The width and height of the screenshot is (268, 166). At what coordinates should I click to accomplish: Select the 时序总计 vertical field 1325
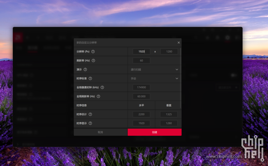tap(169, 114)
